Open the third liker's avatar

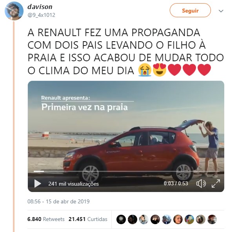coord(144,219)
